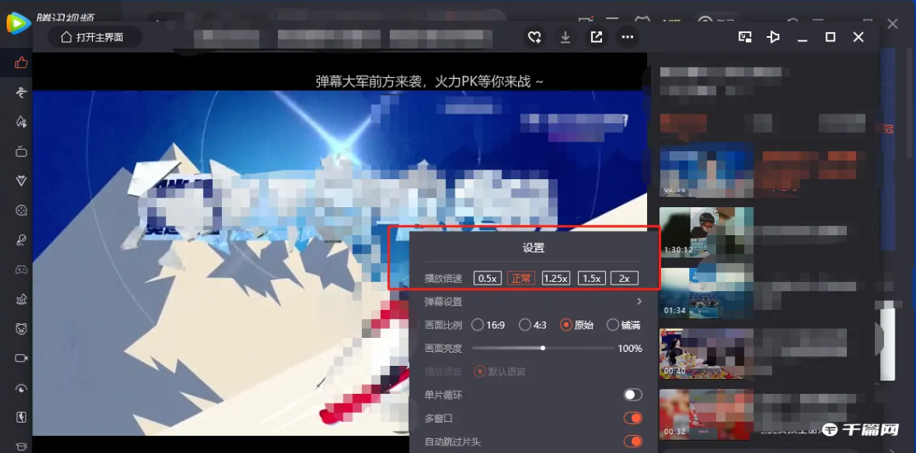Select 正常 normal playback speed
Image resolution: width=916 pixels, height=453 pixels.
point(521,279)
